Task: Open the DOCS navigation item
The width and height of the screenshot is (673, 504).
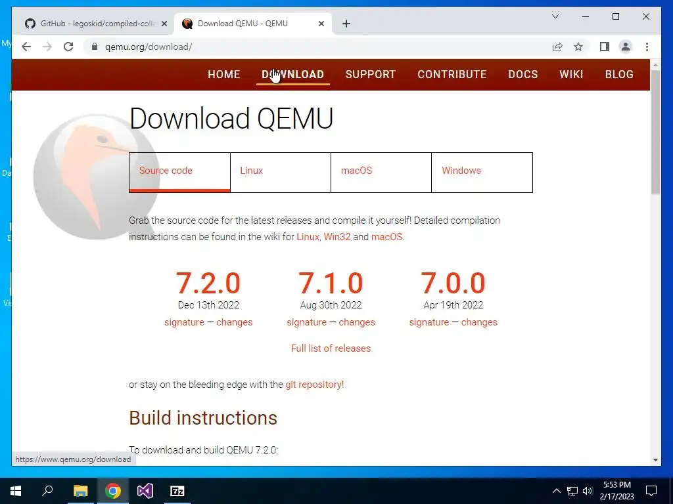Action: tap(522, 74)
